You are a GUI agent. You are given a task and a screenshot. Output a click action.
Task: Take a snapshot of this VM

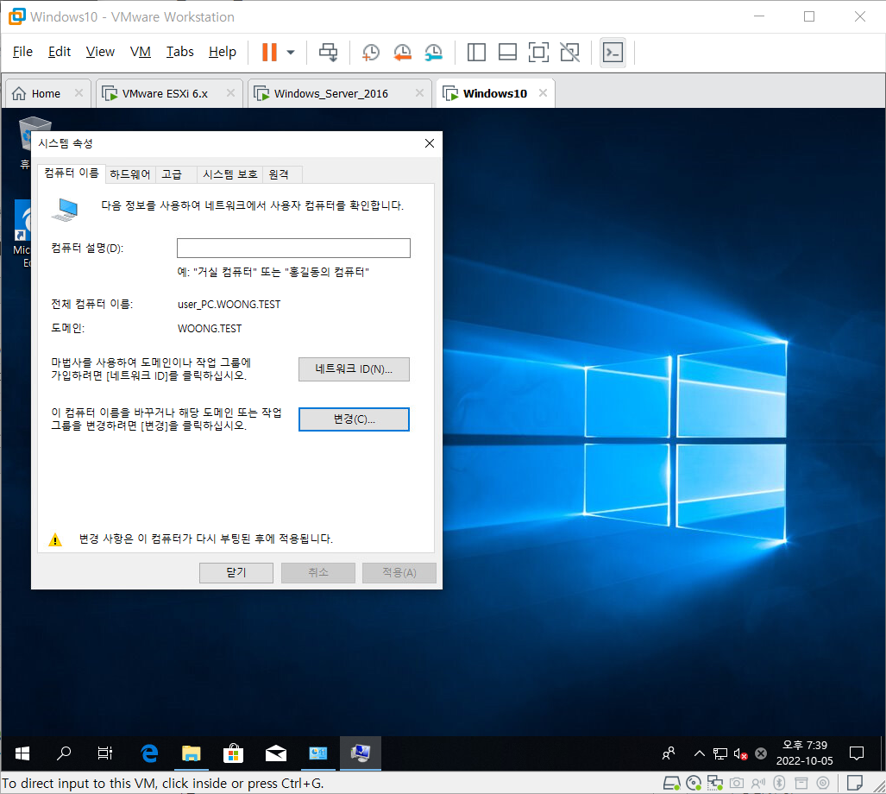click(371, 52)
